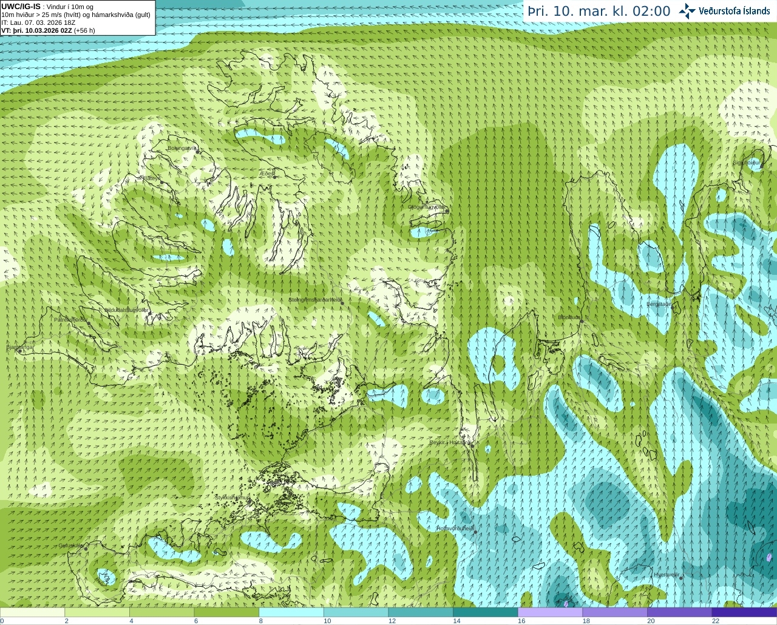This screenshot has height=625, width=777.
Task: Click the 6–8 m/s olive green legend swatch
Action: (226, 612)
